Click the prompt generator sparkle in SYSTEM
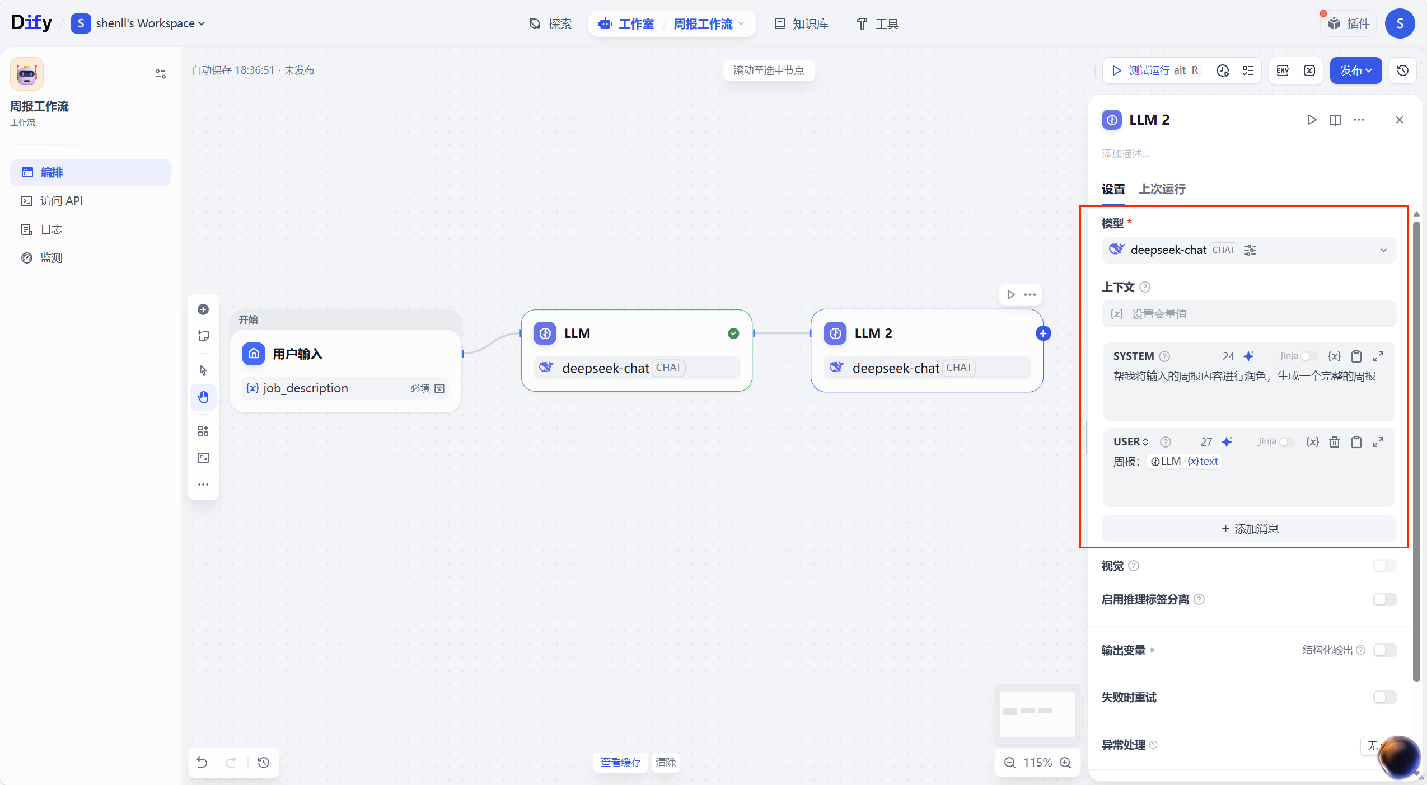 pos(1249,356)
